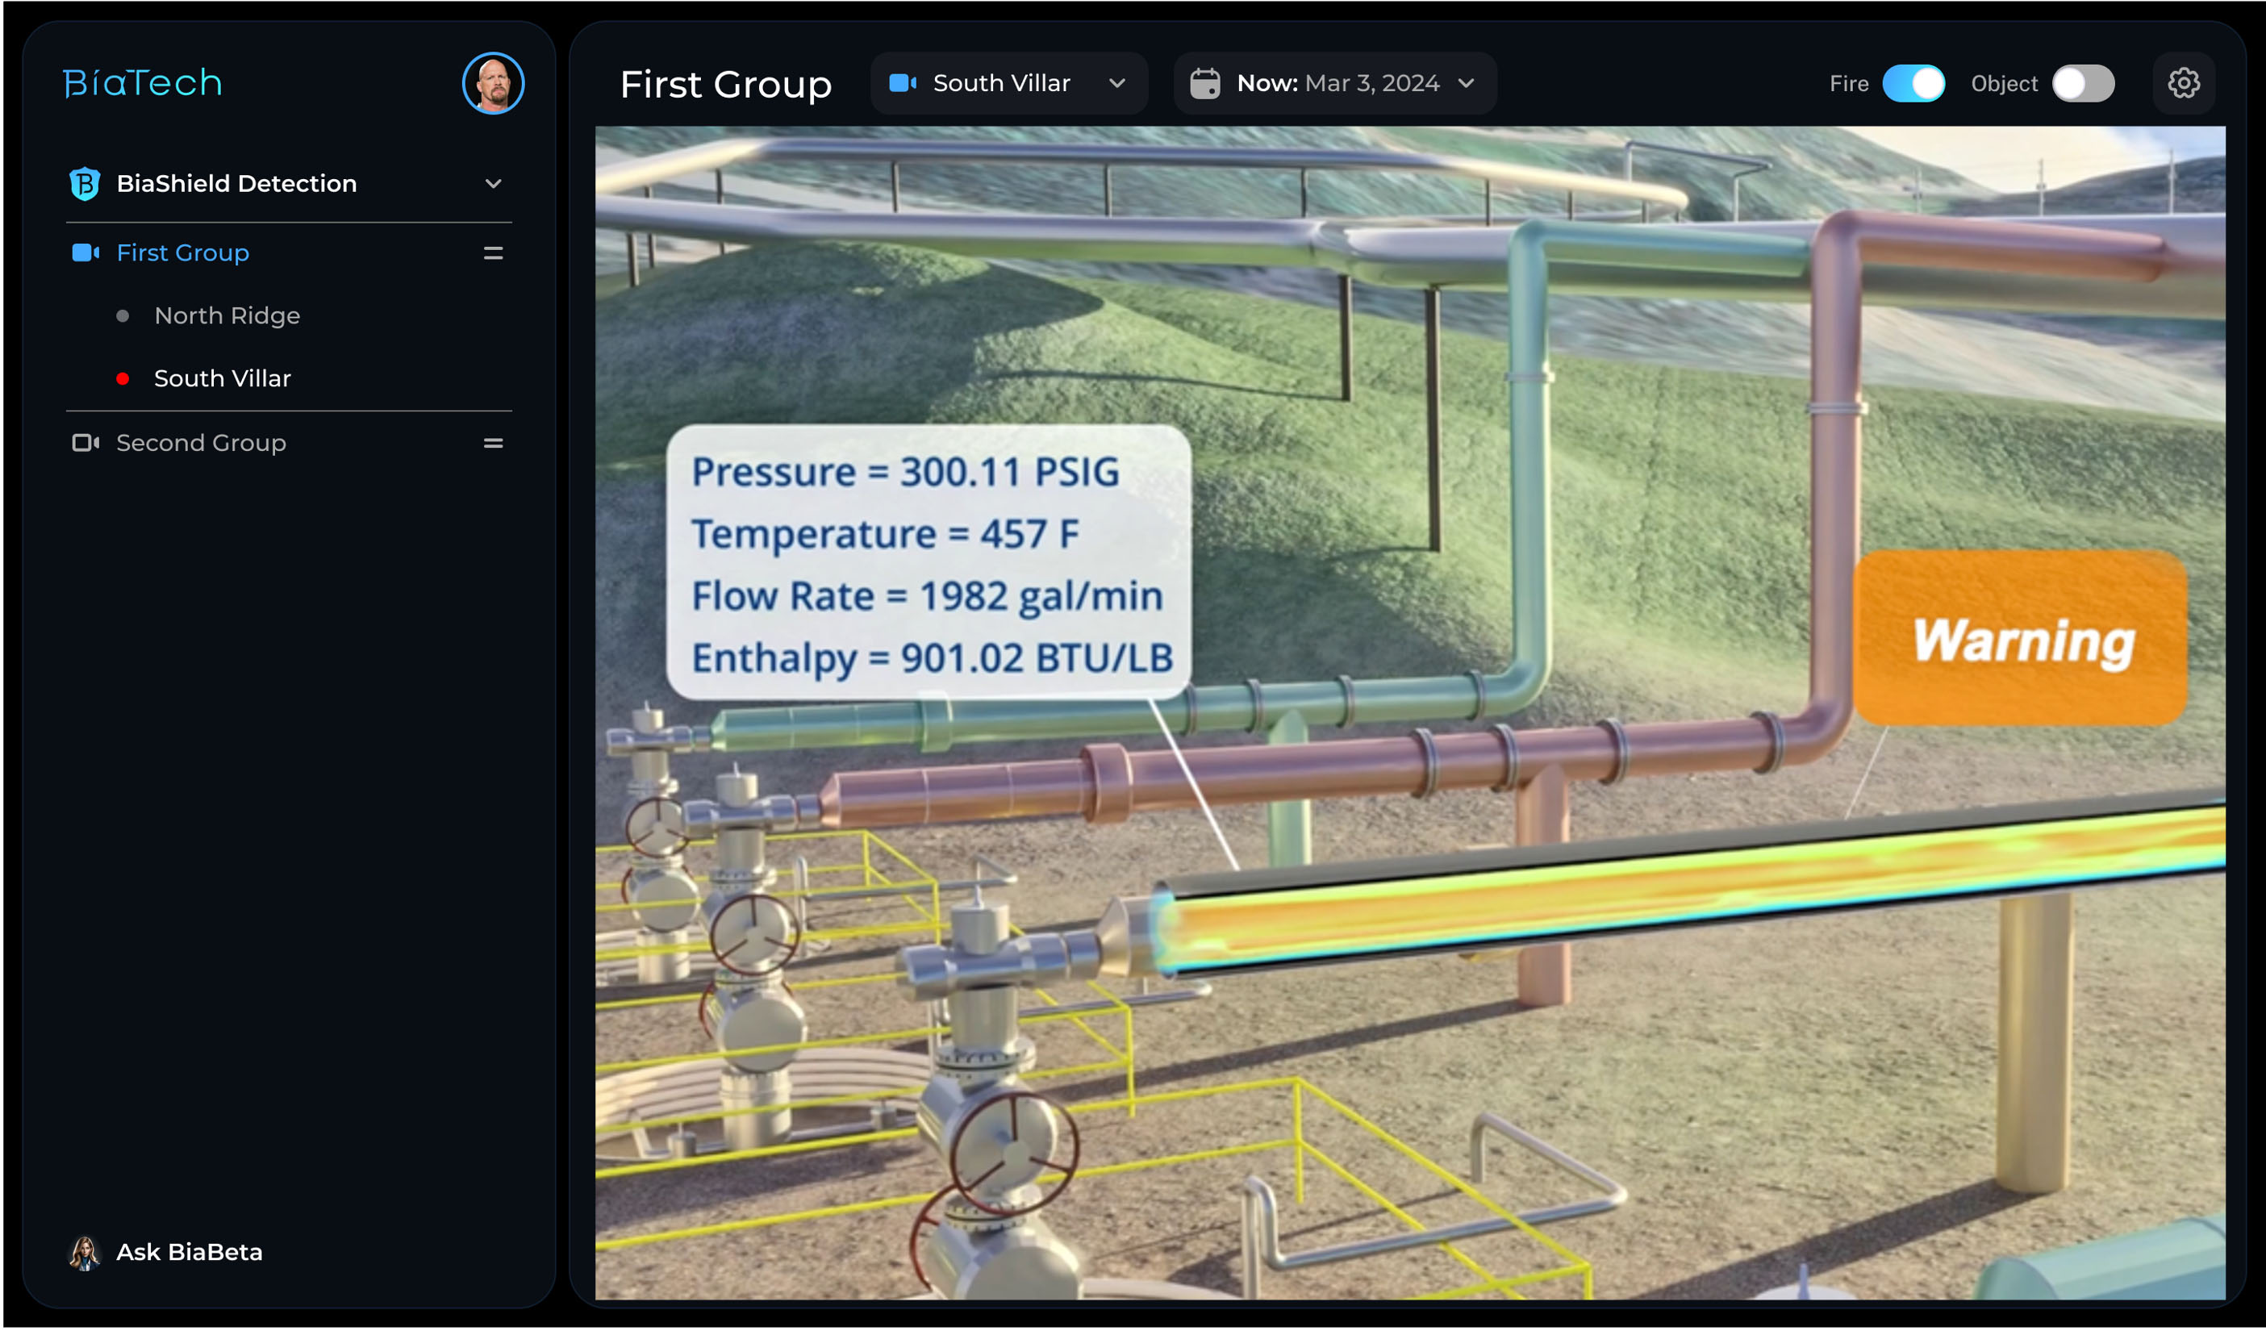Click the calendar icon in date picker
This screenshot has height=1331, width=2266.
[x=1205, y=83]
